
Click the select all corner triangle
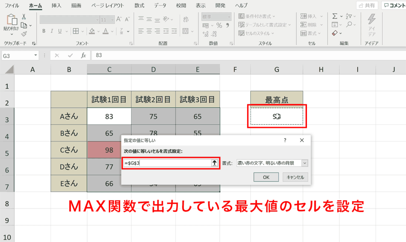[9, 69]
